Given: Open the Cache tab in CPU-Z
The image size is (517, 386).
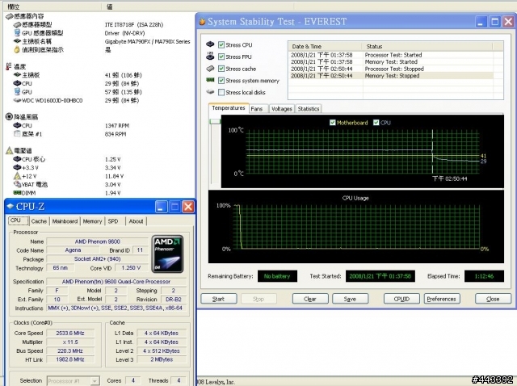Looking at the screenshot, I should coord(39,221).
